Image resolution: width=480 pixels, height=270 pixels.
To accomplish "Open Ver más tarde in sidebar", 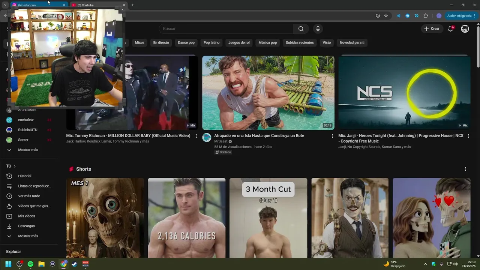I will pyautogui.click(x=29, y=196).
